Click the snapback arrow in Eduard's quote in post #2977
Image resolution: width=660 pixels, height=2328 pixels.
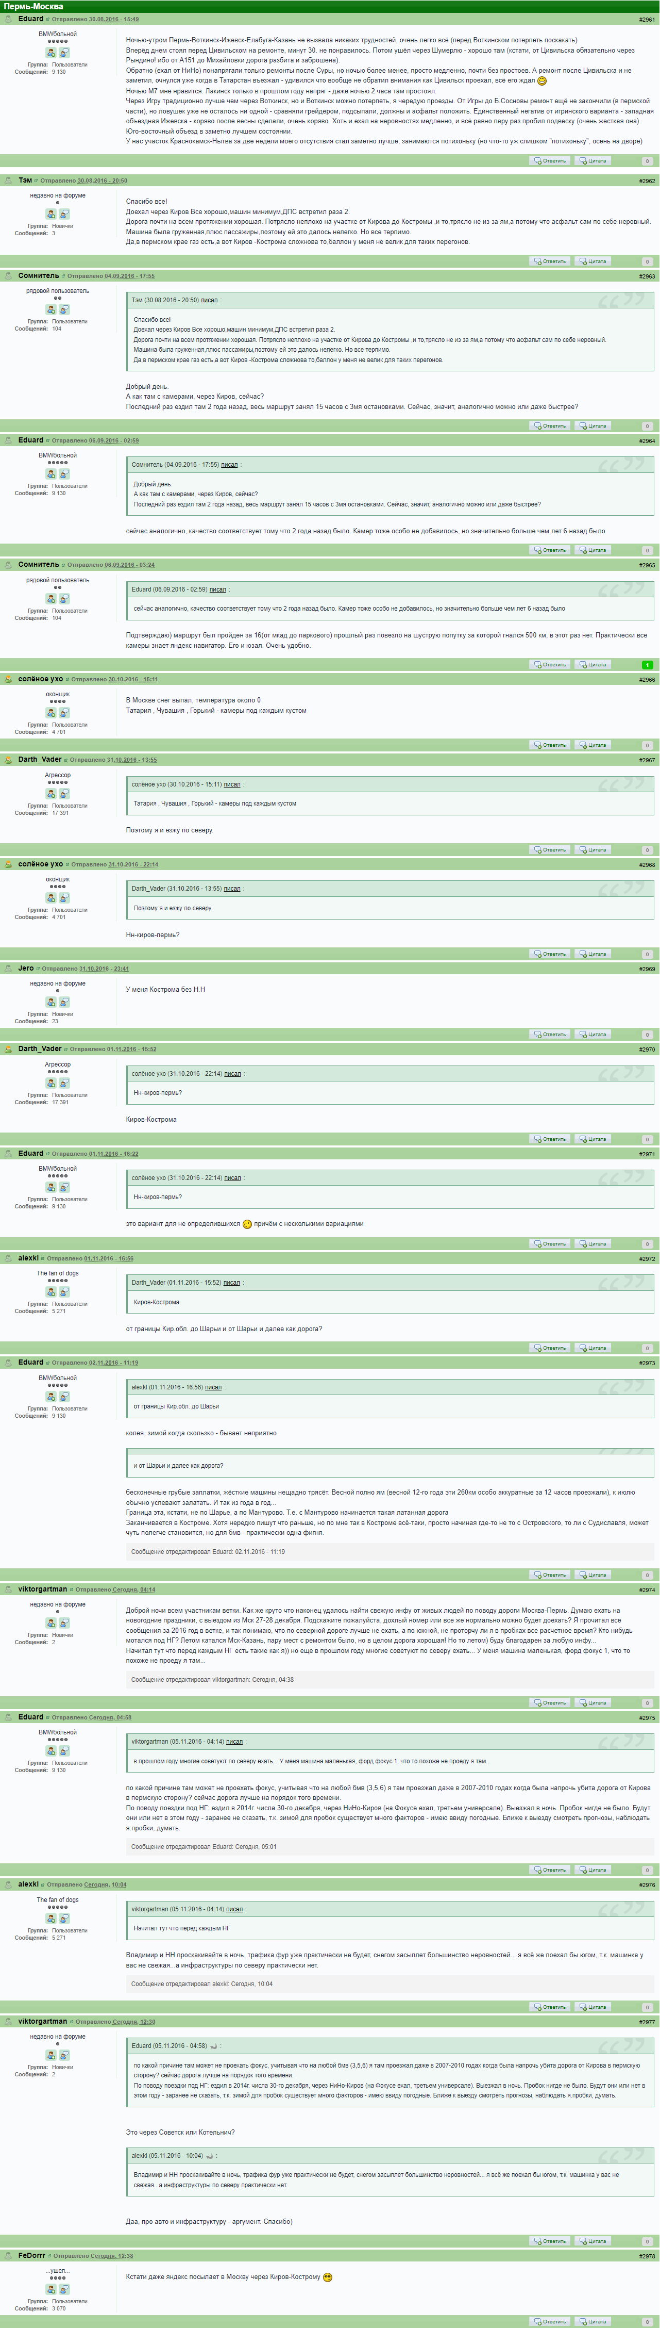point(214,2045)
